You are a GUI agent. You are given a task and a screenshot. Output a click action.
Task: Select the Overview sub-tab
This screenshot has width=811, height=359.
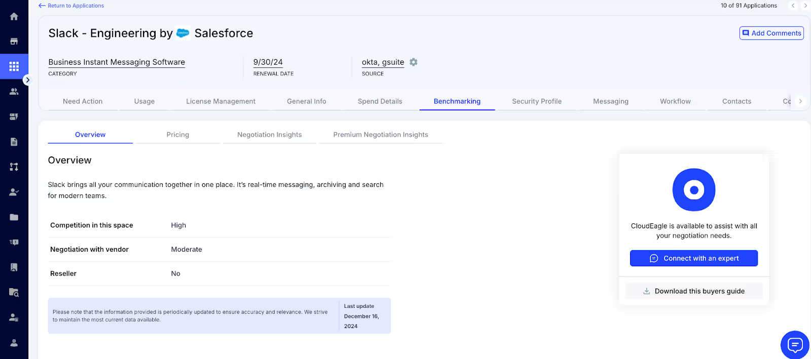(x=90, y=135)
